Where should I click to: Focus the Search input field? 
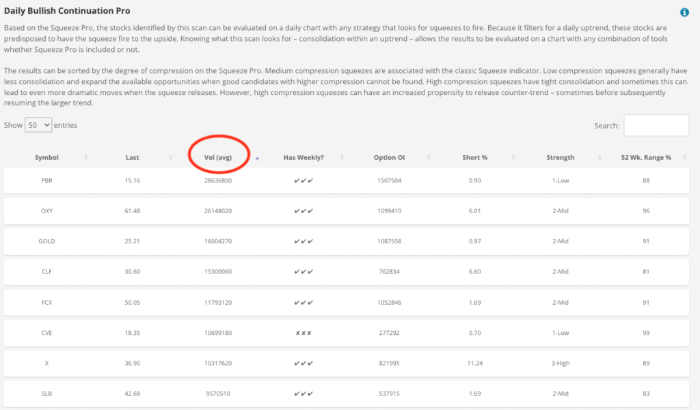656,125
